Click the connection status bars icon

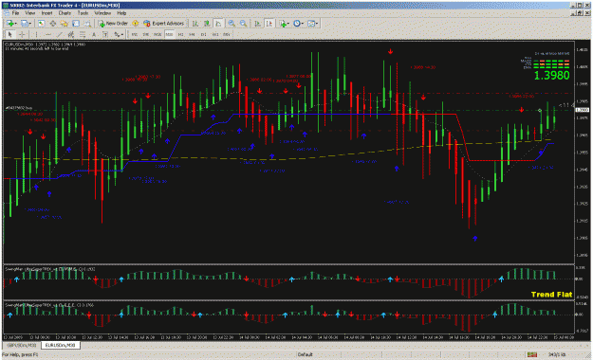532,354
